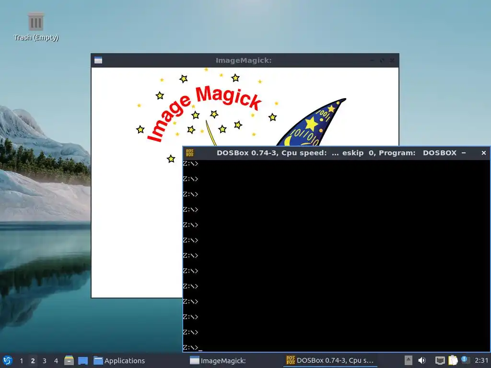491x368 pixels.
Task: Open the Trash (Empty) desktop icon
Action: click(x=35, y=27)
